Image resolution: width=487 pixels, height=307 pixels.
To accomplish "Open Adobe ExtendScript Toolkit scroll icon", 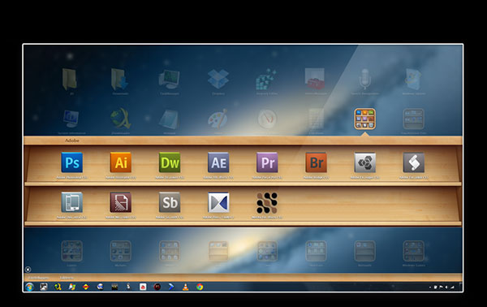I will click(x=414, y=162).
